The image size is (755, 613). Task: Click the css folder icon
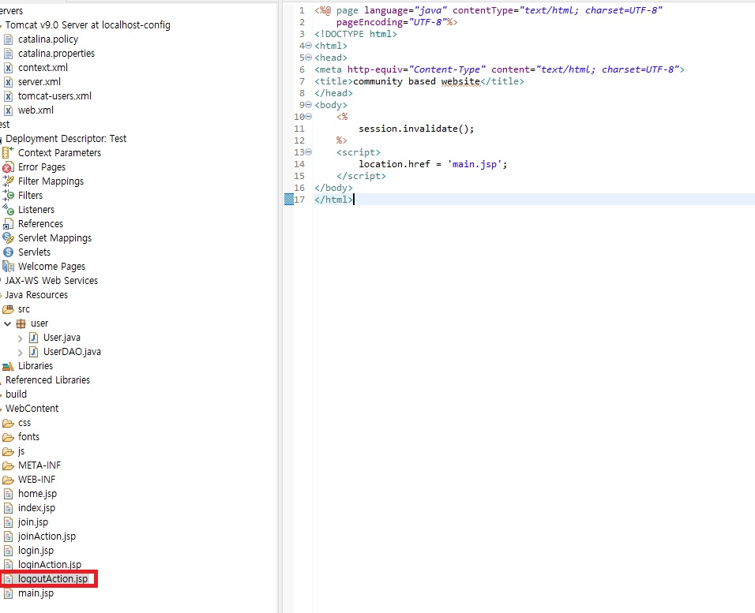(8, 423)
